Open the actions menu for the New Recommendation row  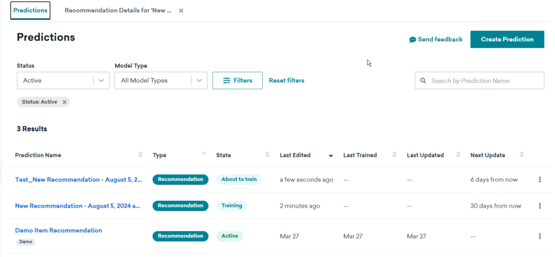(539, 205)
